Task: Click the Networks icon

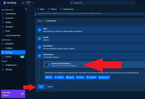Action: point(3,44)
